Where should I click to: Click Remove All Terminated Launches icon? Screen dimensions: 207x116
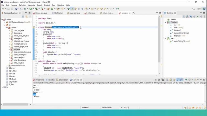[162, 80]
